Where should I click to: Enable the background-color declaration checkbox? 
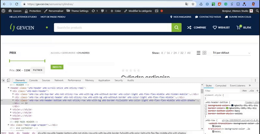[x=206, y=105]
